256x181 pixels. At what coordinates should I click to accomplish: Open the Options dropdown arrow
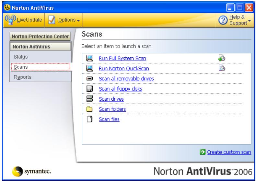coord(78,20)
